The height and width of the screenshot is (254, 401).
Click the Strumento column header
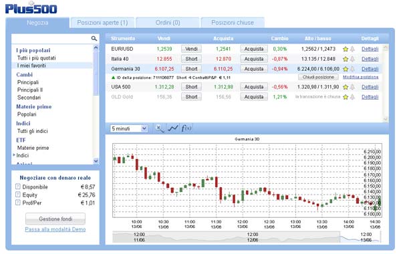point(123,39)
